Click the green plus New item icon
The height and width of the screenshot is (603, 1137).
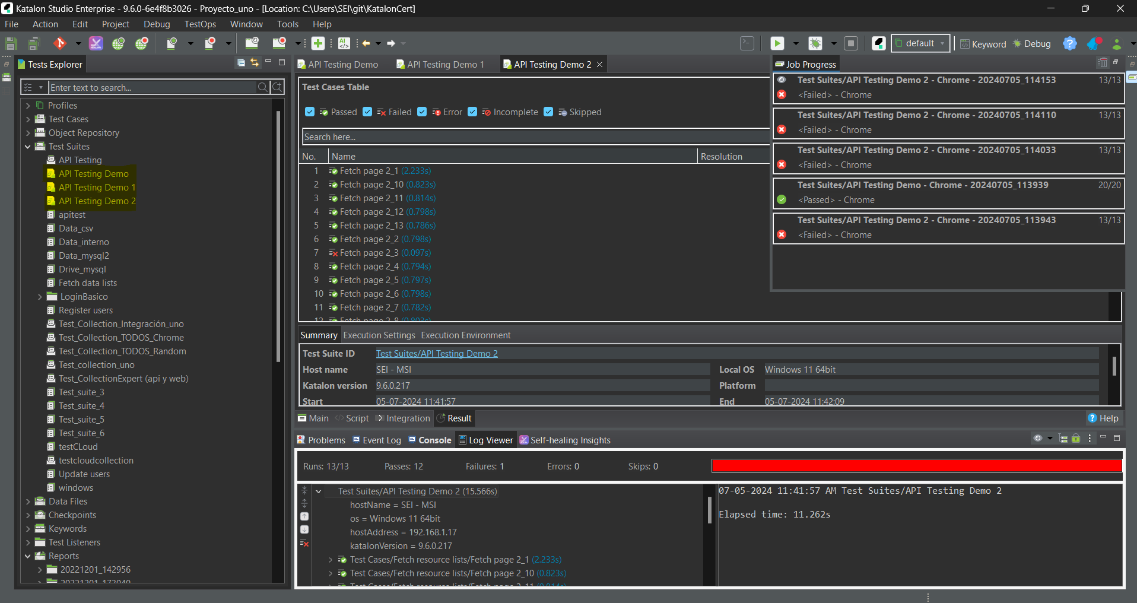[x=318, y=43]
